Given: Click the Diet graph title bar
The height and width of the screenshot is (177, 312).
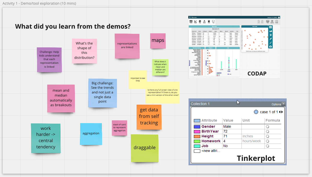Looking at the screenshot, I should coord(228,48).
